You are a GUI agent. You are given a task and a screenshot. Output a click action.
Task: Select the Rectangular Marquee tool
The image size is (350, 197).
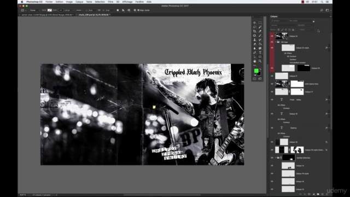[x=260, y=23]
